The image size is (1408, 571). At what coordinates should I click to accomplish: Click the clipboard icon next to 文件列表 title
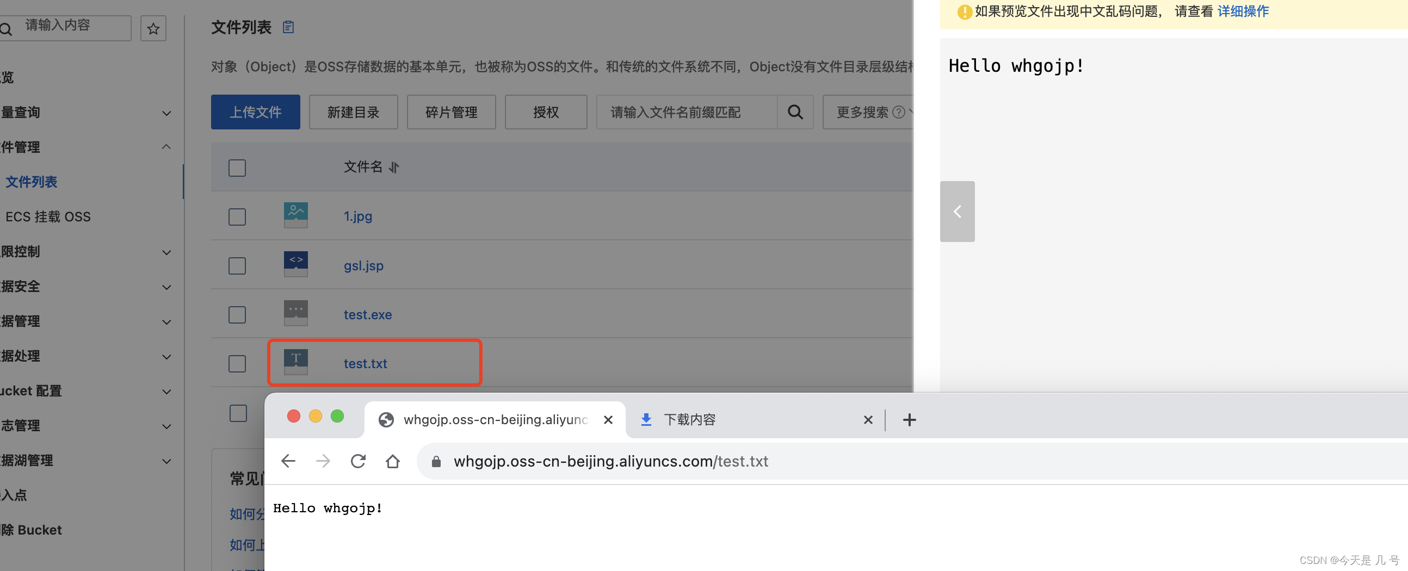tap(288, 27)
